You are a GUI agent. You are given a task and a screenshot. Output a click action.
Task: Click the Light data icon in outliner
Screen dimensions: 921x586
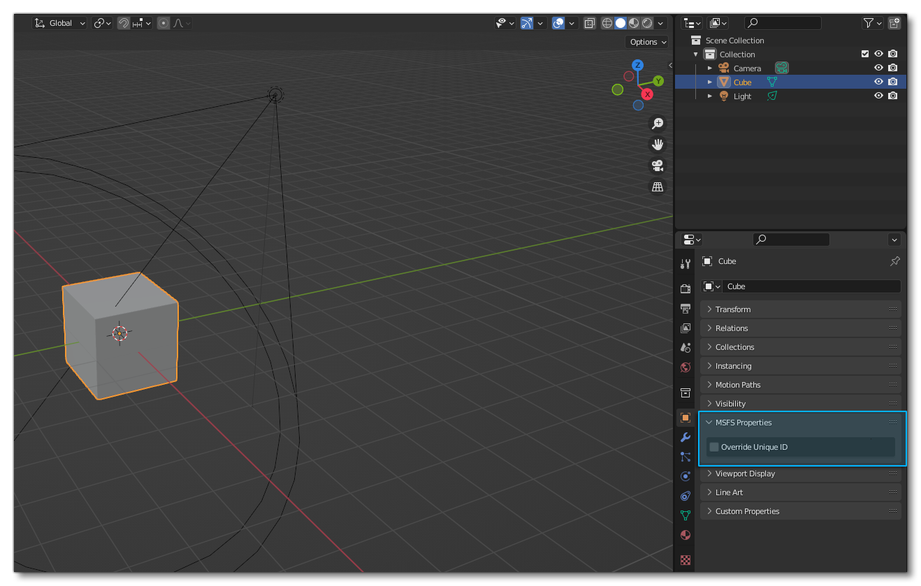tap(772, 96)
